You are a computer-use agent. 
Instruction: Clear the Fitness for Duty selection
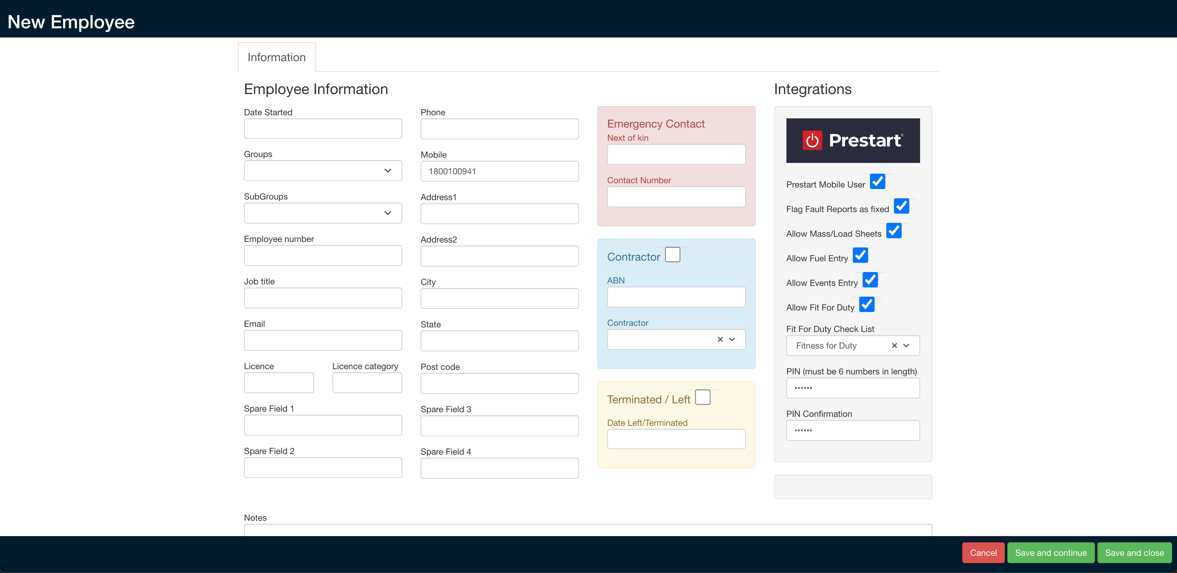click(894, 346)
